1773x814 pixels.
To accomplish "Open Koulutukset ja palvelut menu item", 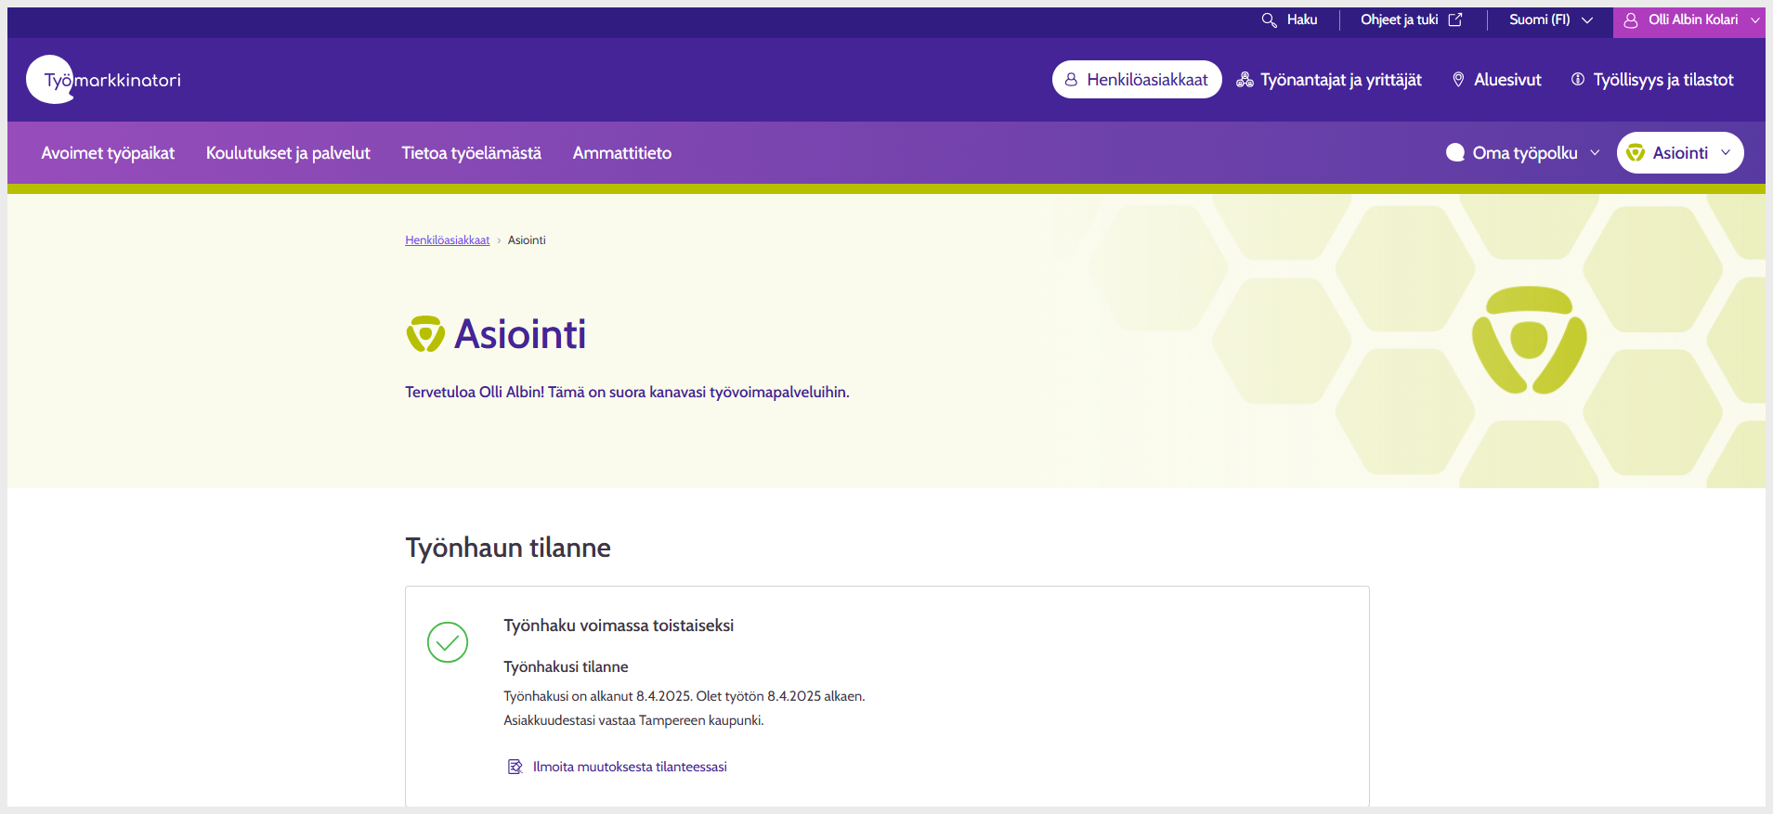I will 288,153.
